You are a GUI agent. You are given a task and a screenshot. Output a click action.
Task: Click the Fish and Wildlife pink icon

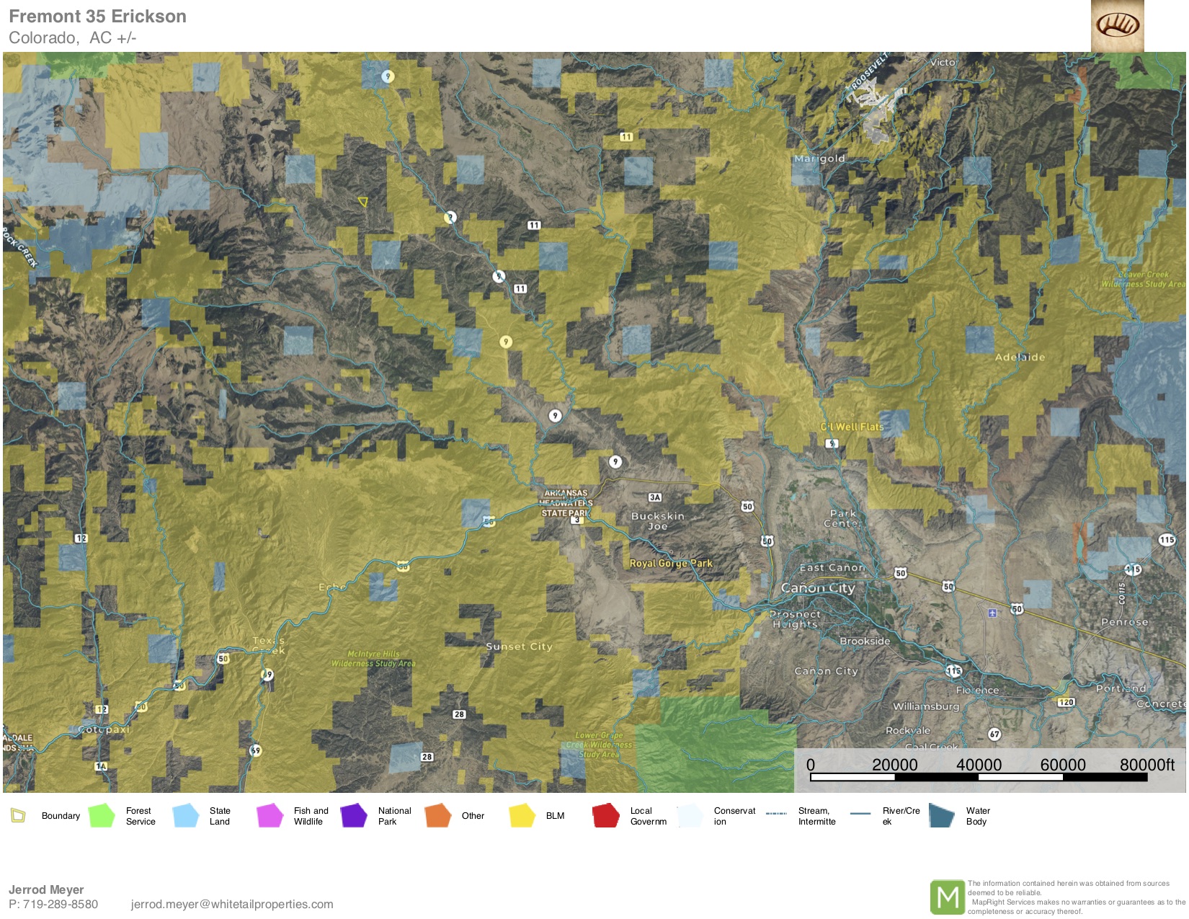point(270,816)
